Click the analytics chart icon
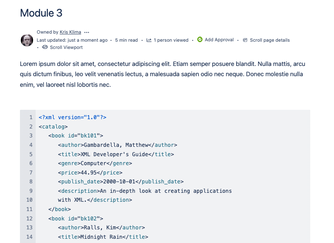The image size is (334, 243). point(149,40)
